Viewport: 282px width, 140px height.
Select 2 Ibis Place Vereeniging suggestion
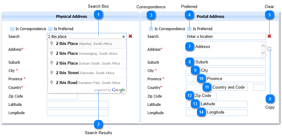[86, 54]
